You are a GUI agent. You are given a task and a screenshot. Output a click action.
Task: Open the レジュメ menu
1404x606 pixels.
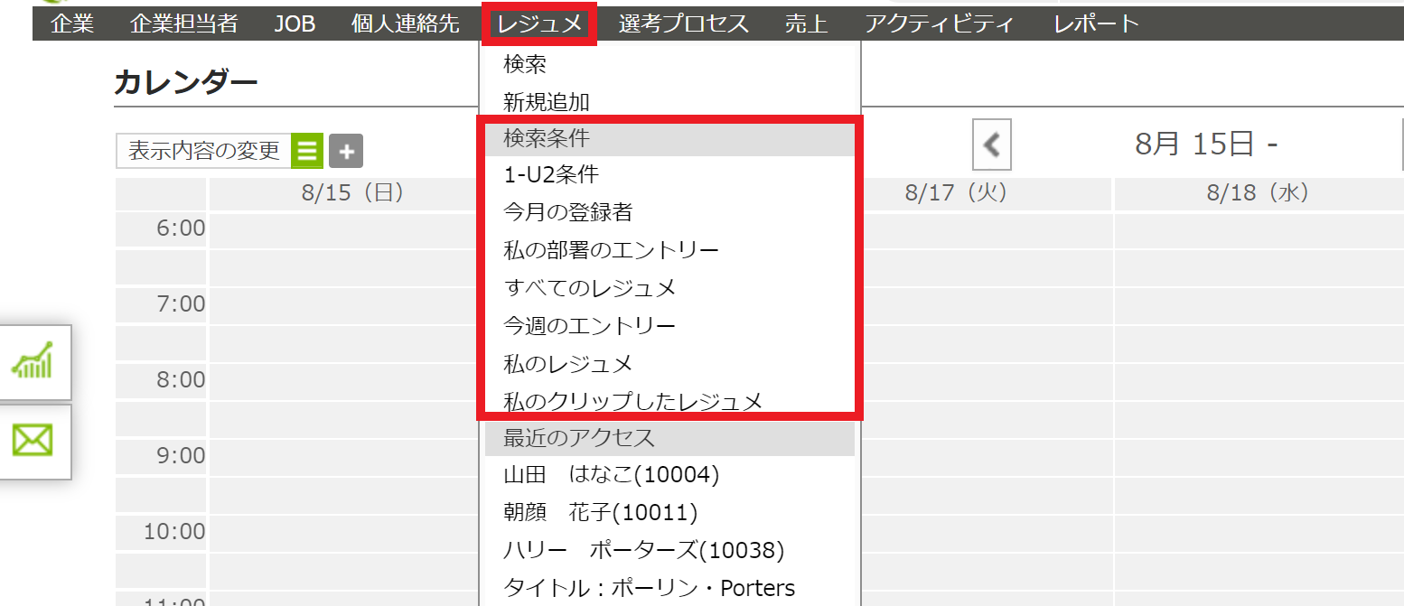539,23
